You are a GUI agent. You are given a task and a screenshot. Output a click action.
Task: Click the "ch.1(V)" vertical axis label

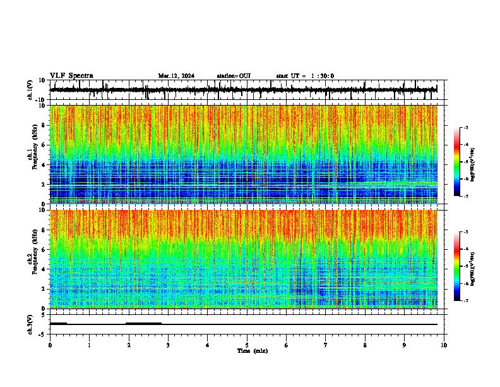coord(30,90)
